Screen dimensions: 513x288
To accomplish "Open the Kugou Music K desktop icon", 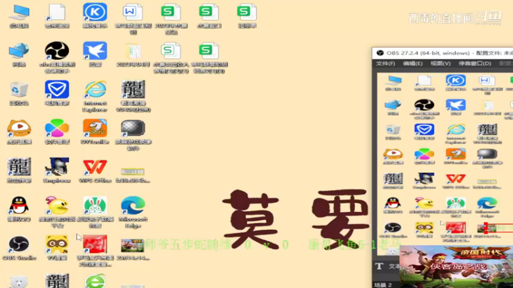I will pos(95,15).
